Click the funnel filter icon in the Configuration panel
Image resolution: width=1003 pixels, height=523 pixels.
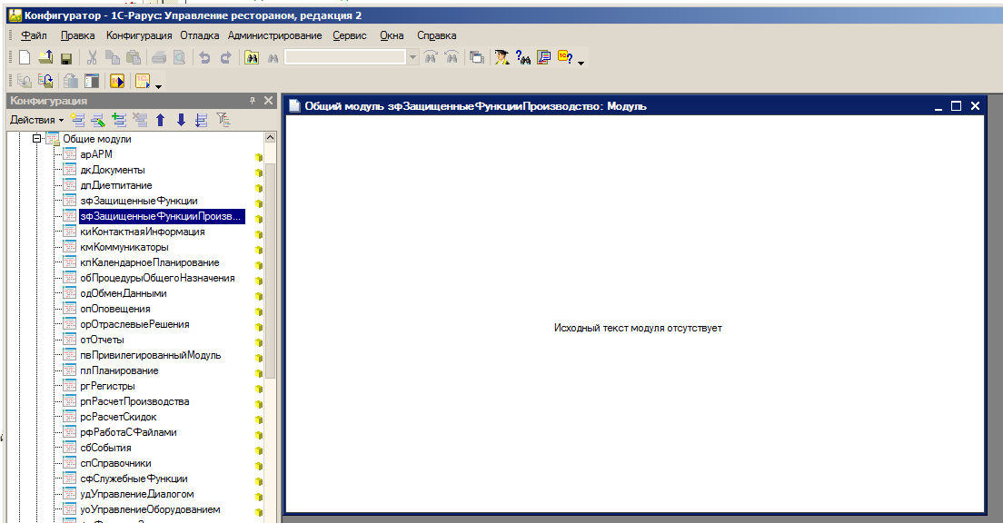click(x=223, y=120)
